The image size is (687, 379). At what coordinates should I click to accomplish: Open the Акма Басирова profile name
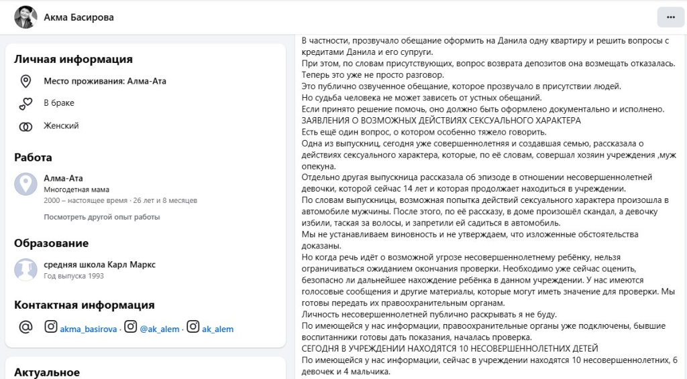point(79,17)
